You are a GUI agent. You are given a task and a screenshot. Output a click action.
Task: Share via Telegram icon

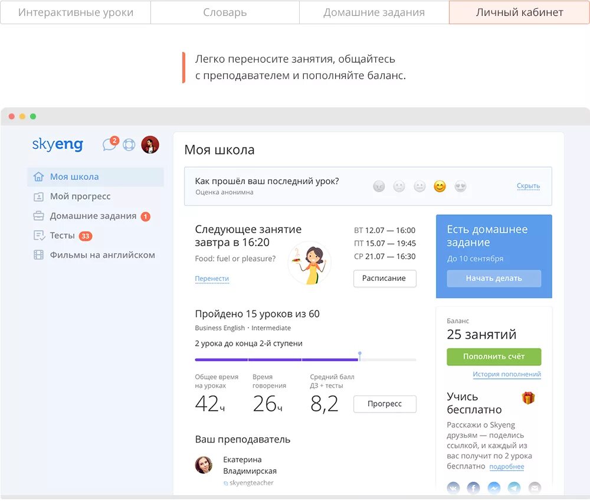514,488
